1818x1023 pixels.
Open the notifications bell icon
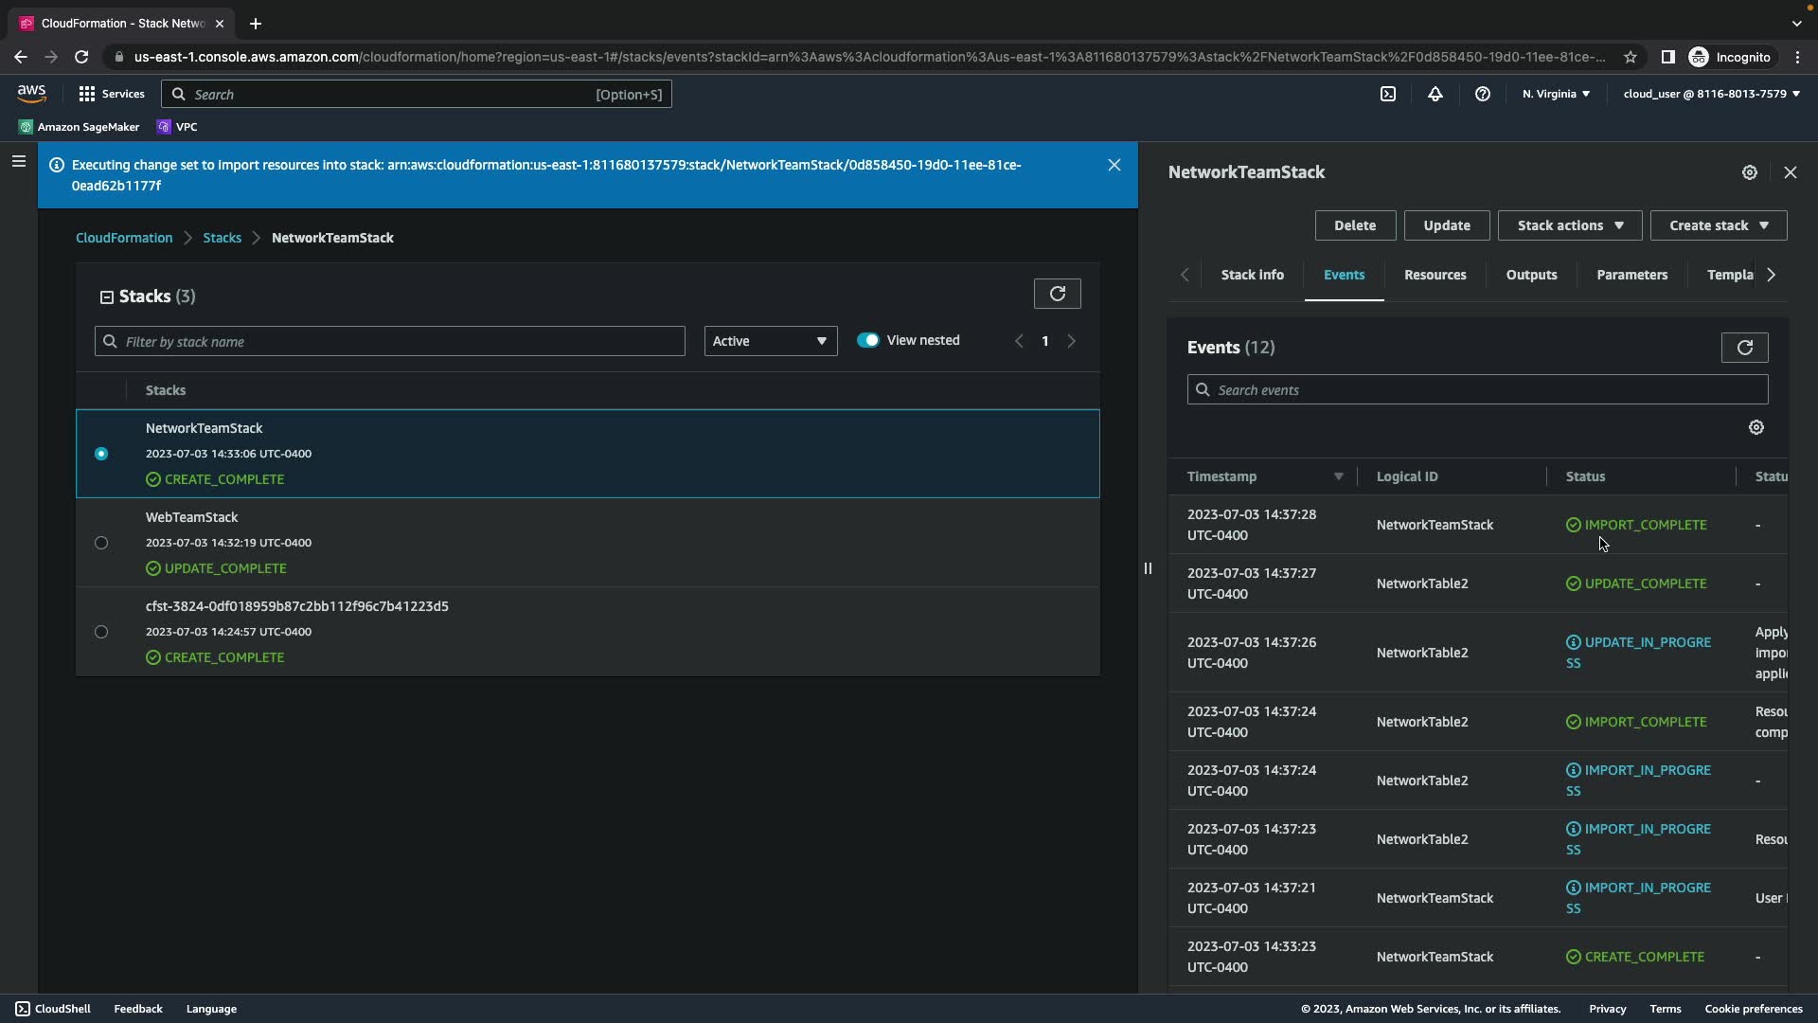(1435, 94)
